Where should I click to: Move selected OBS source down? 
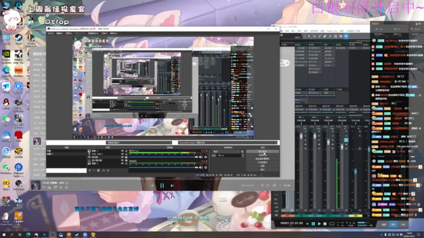pos(108,170)
